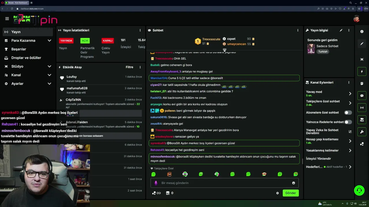Open Hesap yaşı kısıtlaması chevron
This screenshot has width=369, height=207.
(x=350, y=141)
